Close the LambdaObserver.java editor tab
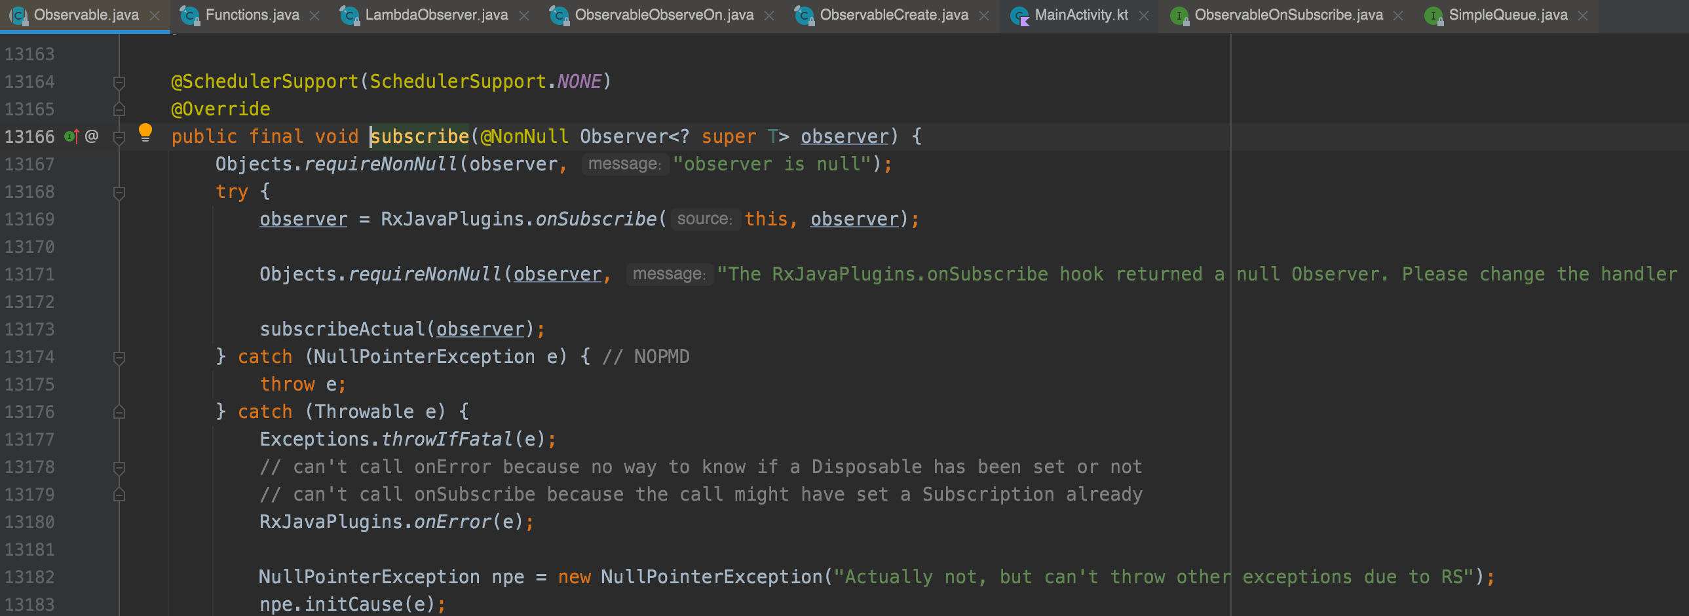The height and width of the screenshot is (616, 1689). click(524, 16)
